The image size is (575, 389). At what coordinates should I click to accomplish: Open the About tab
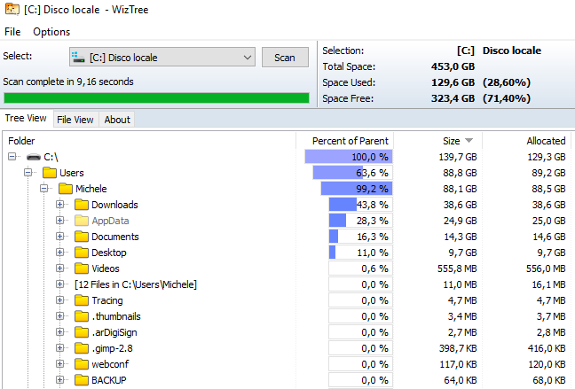(117, 120)
